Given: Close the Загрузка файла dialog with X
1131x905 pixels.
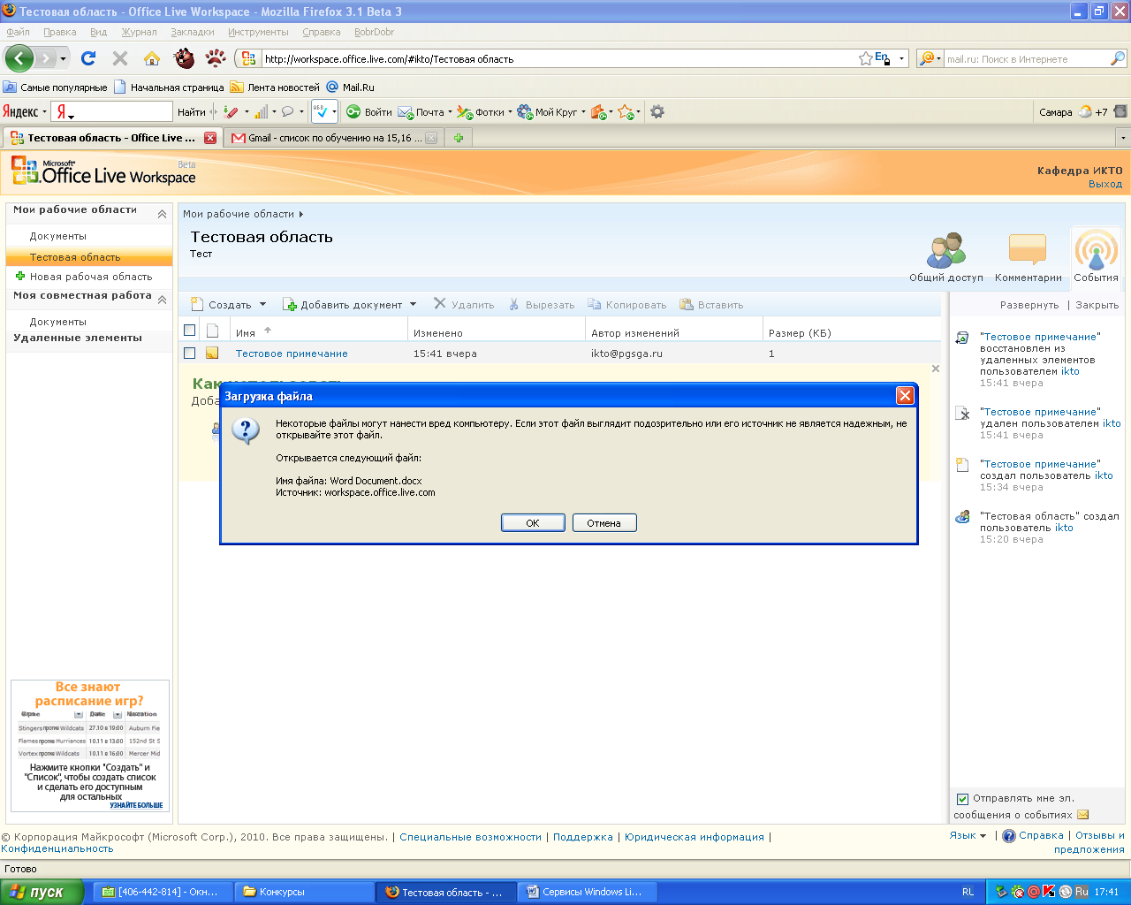Looking at the screenshot, I should pos(905,396).
